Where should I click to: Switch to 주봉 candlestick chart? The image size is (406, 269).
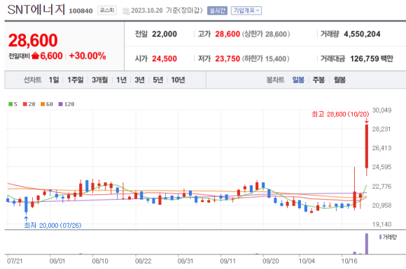coord(318,80)
